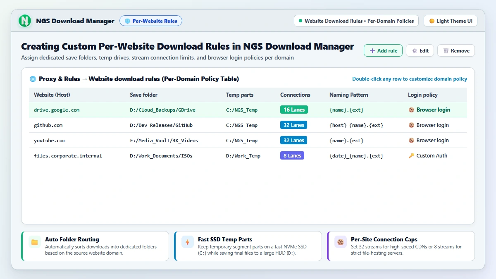Click the Per-Site Connection Caps card title
The image size is (496, 279).
384,239
